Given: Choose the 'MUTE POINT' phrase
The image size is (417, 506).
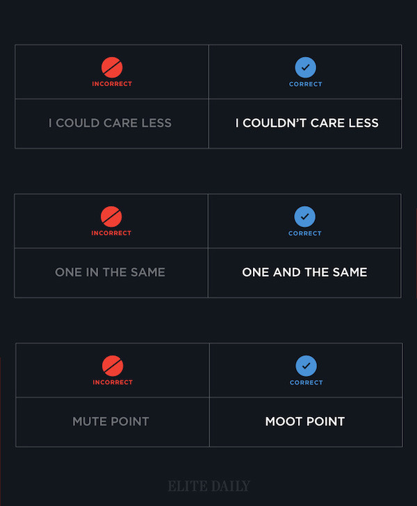Looking at the screenshot, I should click(x=111, y=421).
